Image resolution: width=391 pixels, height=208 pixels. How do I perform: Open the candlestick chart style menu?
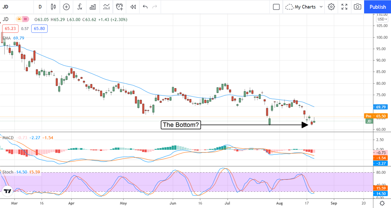(53, 7)
